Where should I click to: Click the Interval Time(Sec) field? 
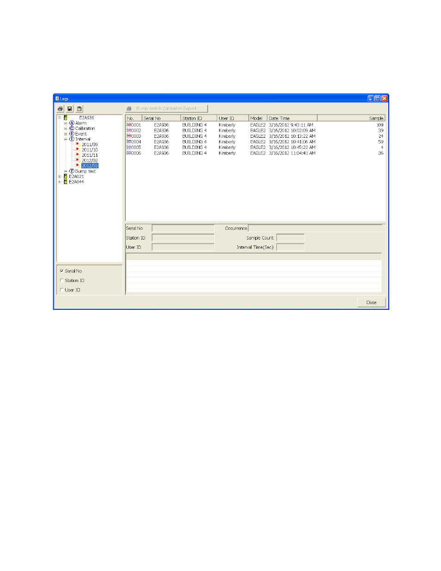[x=290, y=247]
